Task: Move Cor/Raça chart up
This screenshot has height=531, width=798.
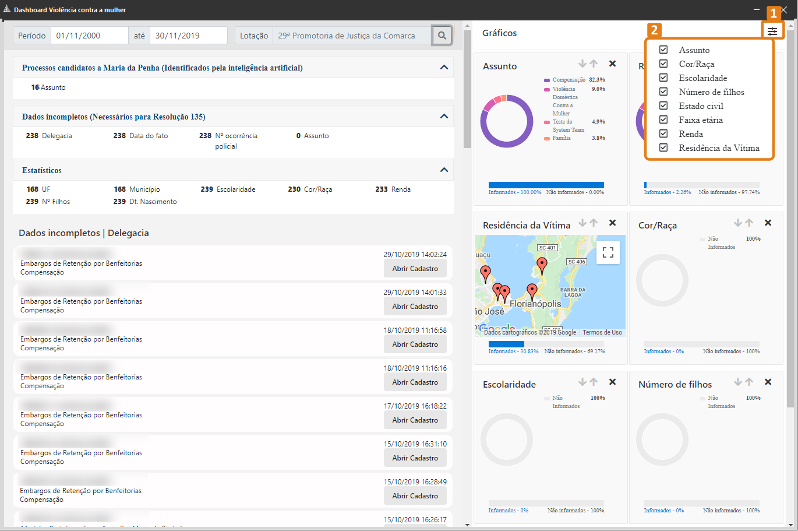Action: [x=749, y=223]
